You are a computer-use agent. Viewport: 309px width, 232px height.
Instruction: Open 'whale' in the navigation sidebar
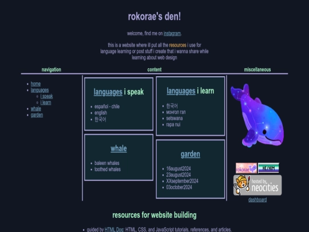click(36, 109)
